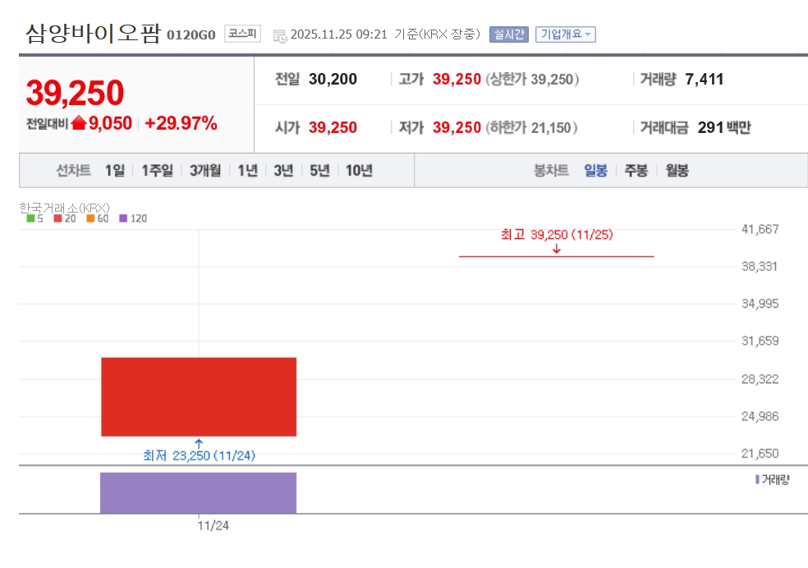Viewport: 808px width, 568px height.
Task: Click the +29.97% change rate
Action: click(181, 123)
